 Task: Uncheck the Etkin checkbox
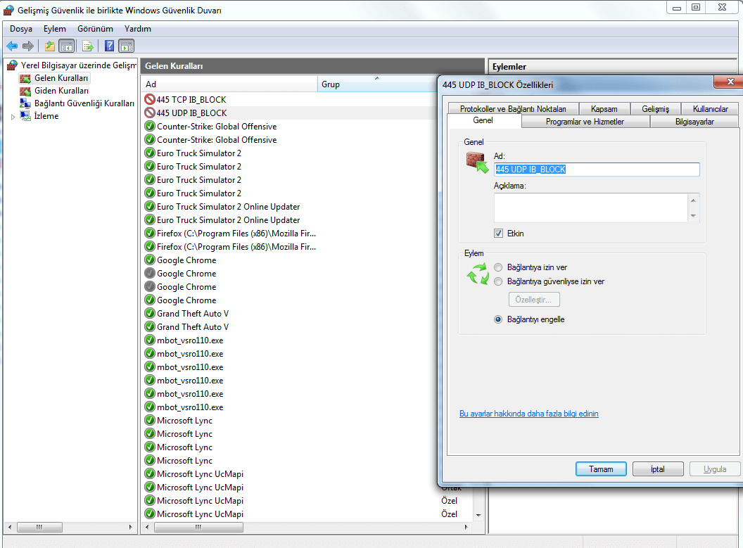pos(499,234)
